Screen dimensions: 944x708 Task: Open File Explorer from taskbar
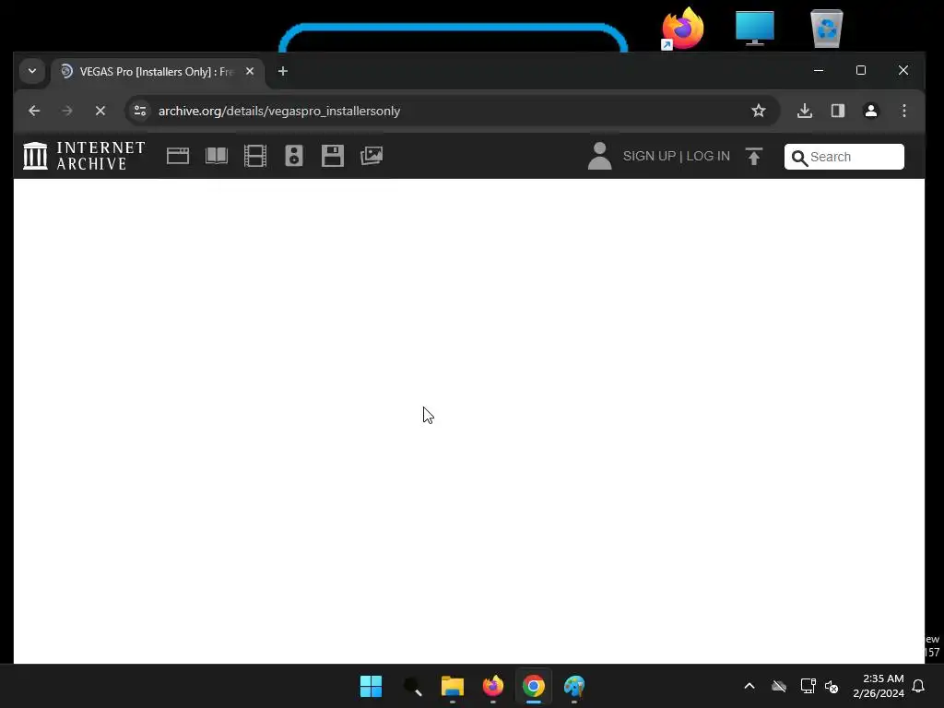click(453, 686)
